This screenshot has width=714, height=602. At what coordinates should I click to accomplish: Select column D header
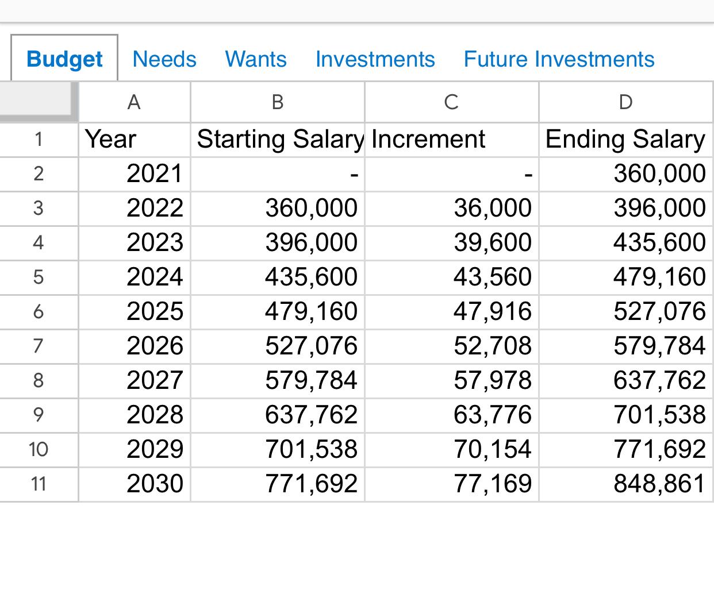click(625, 102)
